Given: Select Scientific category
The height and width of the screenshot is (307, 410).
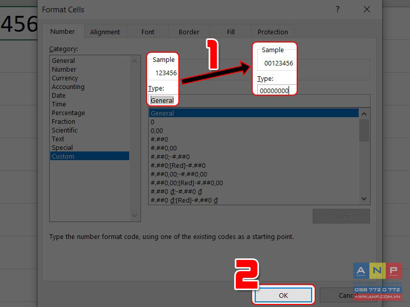Looking at the screenshot, I should 89,130.
